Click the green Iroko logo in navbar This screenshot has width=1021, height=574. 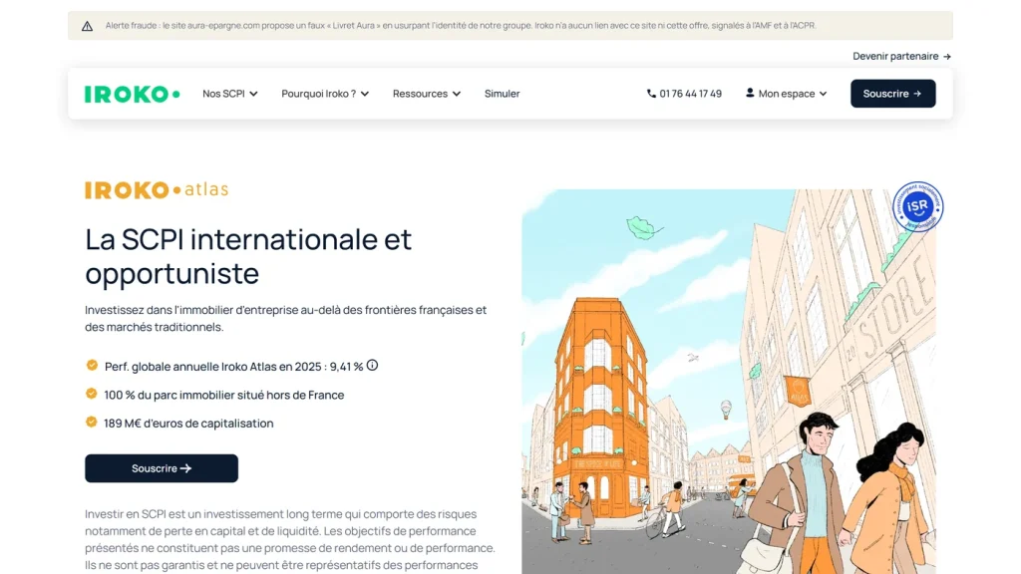(133, 94)
